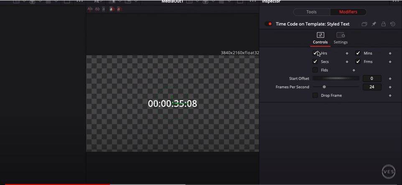
Task: Lock the Time Code modifier with lock icon
Action: (x=384, y=24)
